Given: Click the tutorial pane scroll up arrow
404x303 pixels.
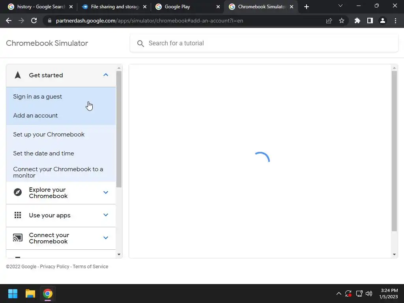Looking at the screenshot, I should click(x=394, y=68).
